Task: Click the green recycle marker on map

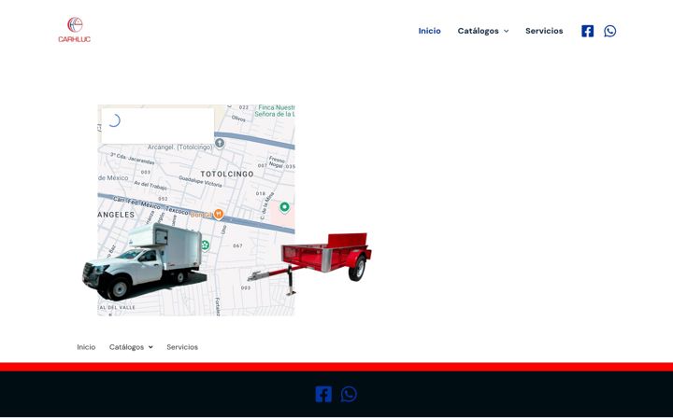Action: pos(205,245)
